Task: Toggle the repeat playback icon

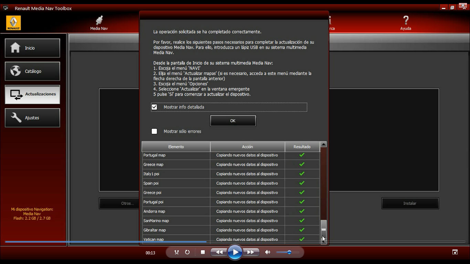Action: pos(187,252)
